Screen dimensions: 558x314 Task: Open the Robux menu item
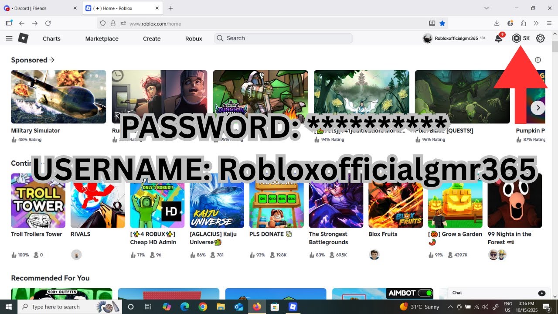194,38
